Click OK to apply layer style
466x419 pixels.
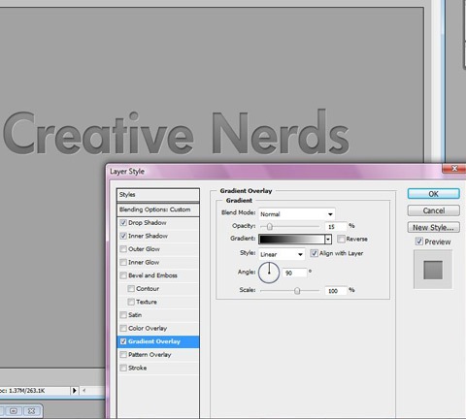(x=433, y=194)
